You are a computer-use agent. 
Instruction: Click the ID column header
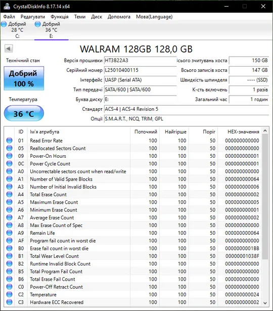21,131
